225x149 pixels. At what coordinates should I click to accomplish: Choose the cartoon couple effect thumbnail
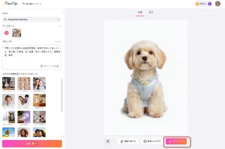coord(39,132)
